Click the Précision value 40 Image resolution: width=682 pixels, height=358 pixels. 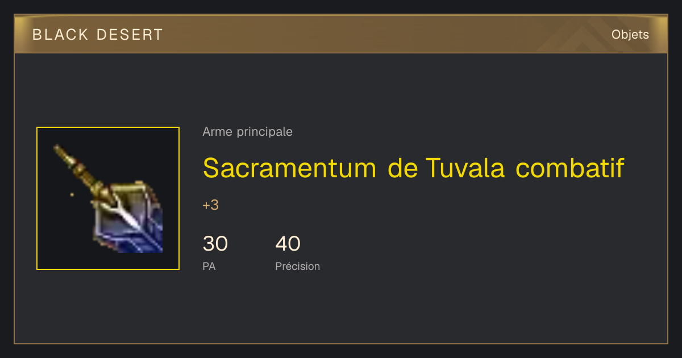point(288,244)
